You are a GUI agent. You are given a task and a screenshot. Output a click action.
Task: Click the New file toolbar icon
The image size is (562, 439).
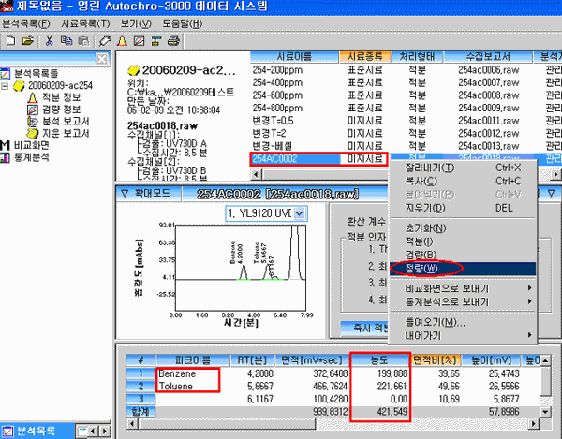[9, 40]
